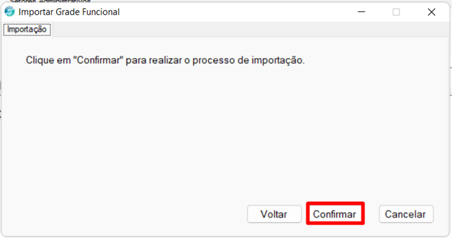This screenshot has height=239, width=452.
Task: Click the empty tab strip beside Importação
Action: (251, 30)
